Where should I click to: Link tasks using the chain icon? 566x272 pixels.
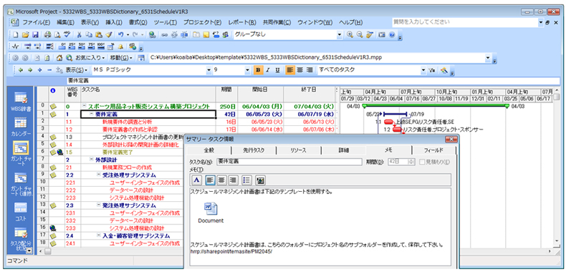[x=164, y=35]
